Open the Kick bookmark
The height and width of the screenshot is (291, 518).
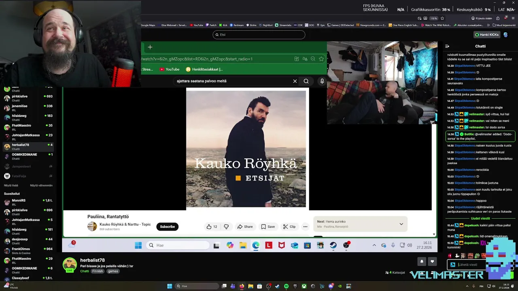click(223, 25)
